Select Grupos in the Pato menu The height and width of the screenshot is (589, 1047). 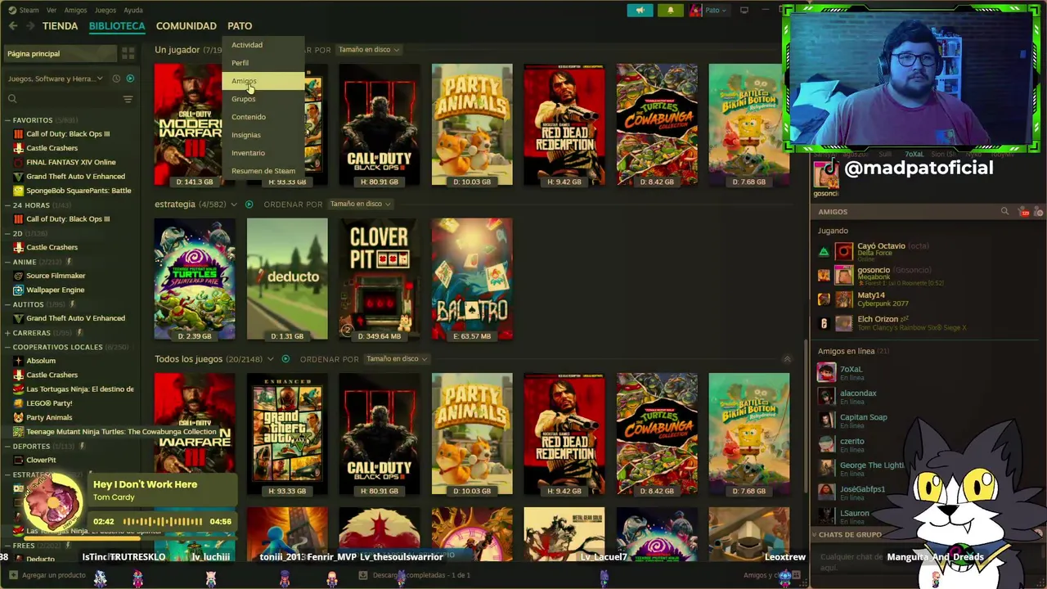[263, 99]
